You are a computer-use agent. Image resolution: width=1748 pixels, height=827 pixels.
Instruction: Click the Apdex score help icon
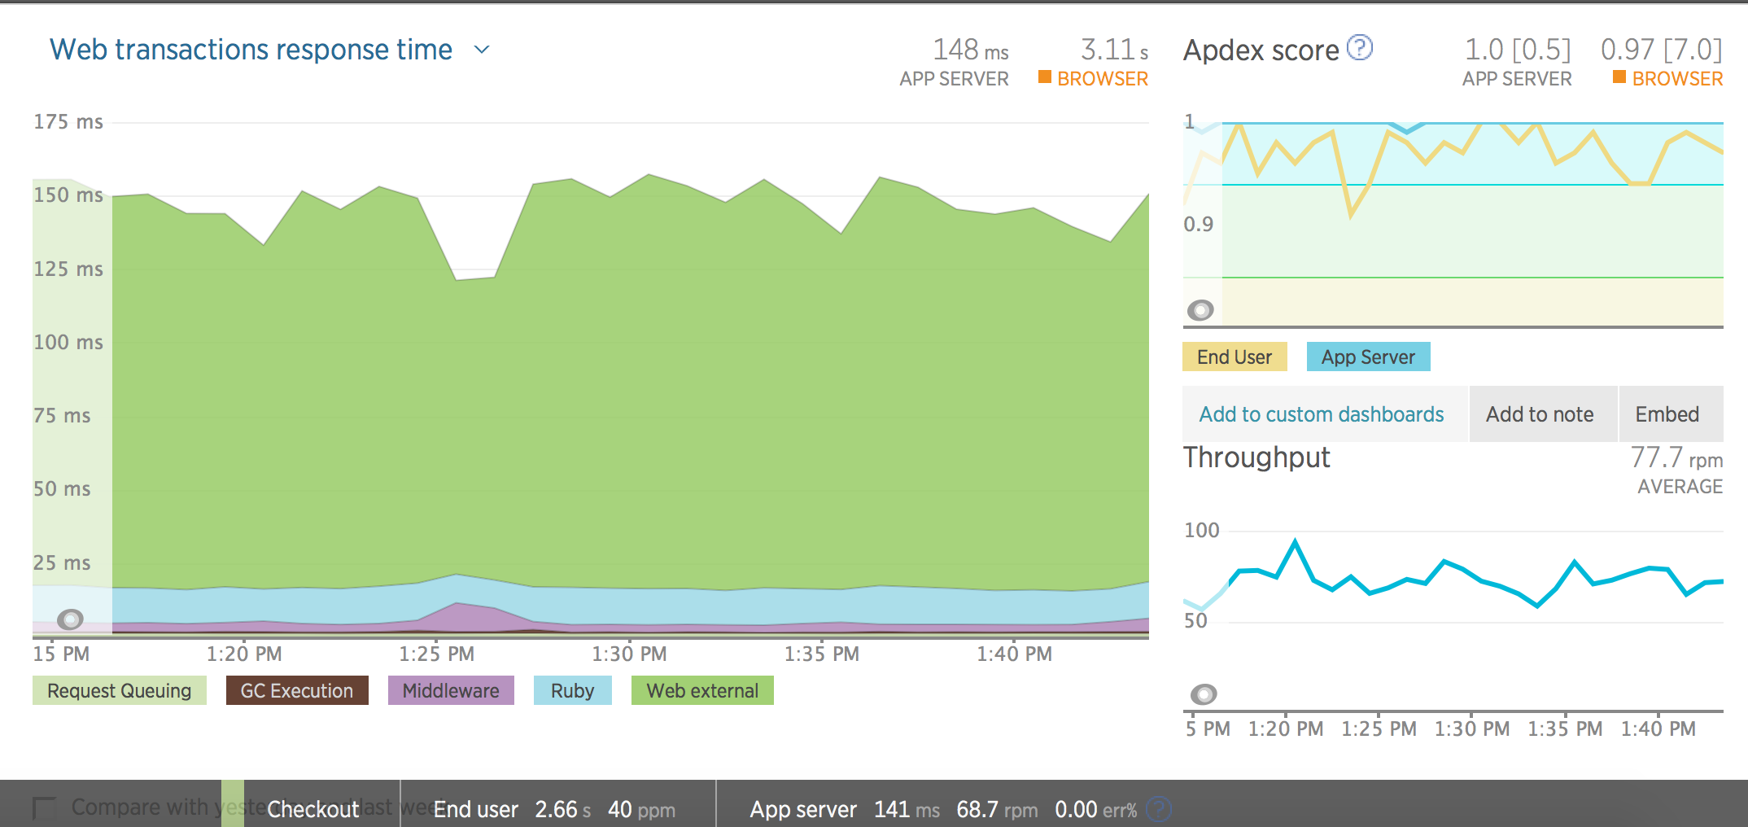pyautogui.click(x=1359, y=48)
